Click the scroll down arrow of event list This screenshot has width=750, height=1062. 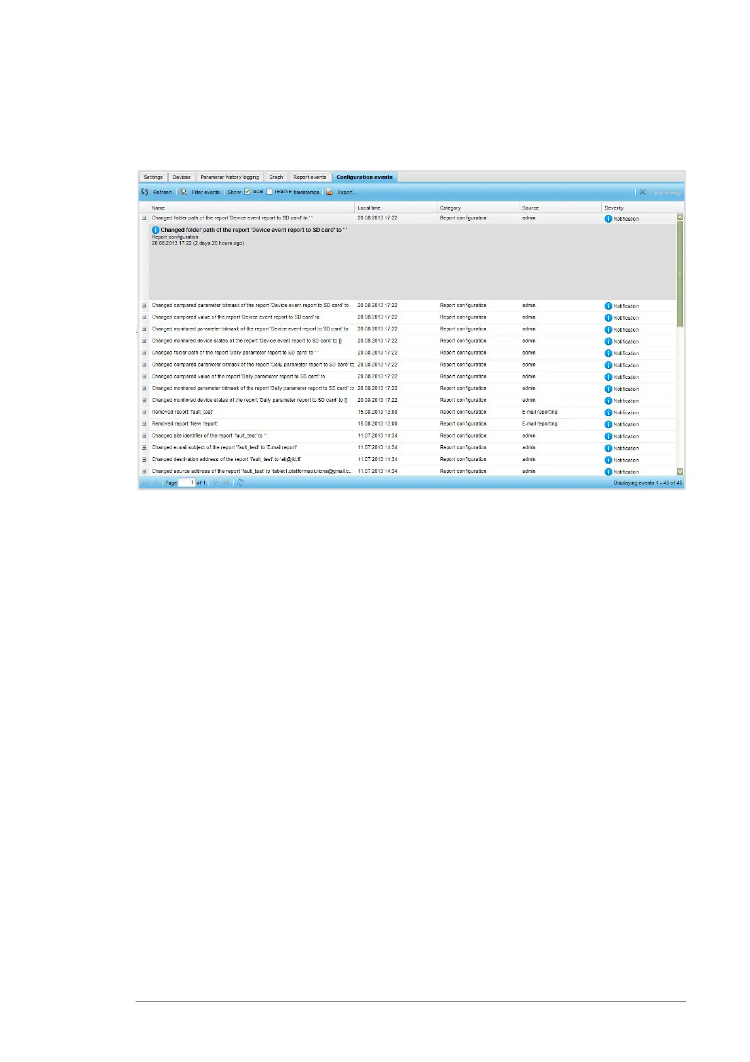pos(680,471)
